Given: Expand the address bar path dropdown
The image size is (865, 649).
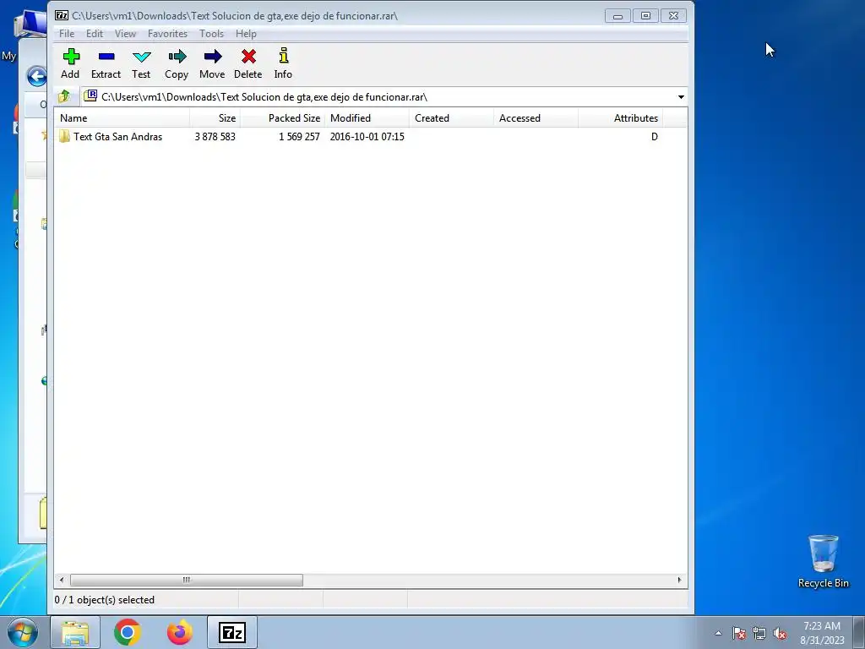Looking at the screenshot, I should pos(681,97).
